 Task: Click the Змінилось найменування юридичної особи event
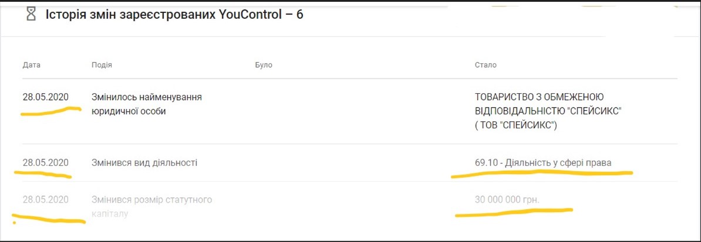pyautogui.click(x=147, y=104)
